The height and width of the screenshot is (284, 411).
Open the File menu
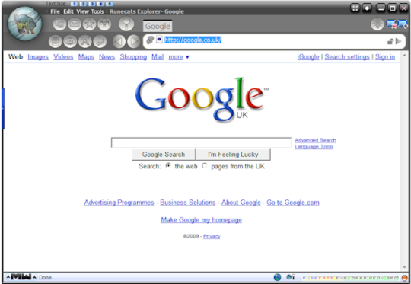(55, 11)
